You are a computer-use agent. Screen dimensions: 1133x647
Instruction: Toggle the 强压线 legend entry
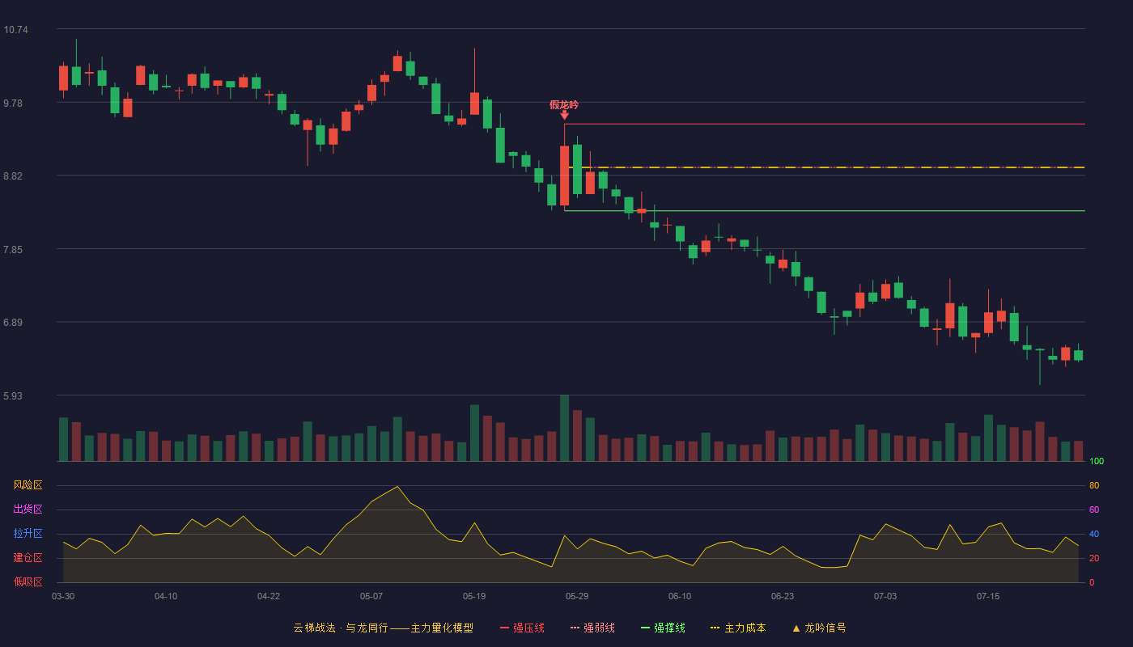(522, 628)
